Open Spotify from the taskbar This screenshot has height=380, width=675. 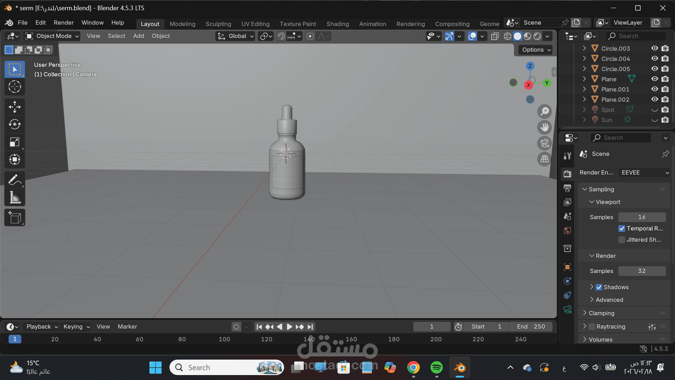tap(436, 368)
